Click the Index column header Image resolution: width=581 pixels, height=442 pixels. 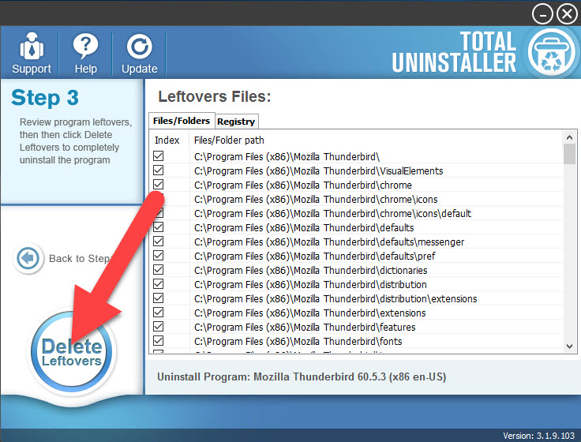pos(167,140)
